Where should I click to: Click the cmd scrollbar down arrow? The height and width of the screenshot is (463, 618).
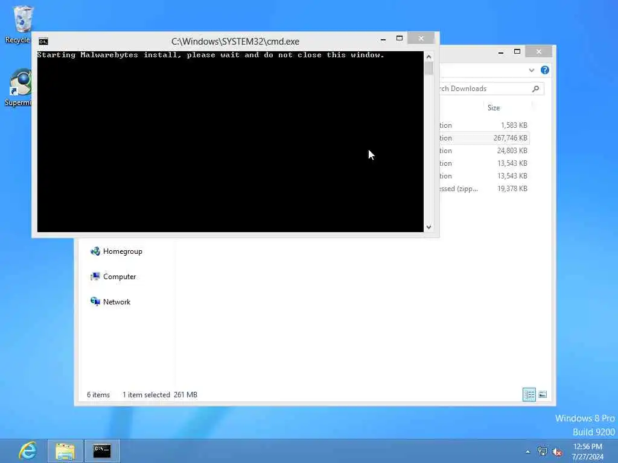429,227
